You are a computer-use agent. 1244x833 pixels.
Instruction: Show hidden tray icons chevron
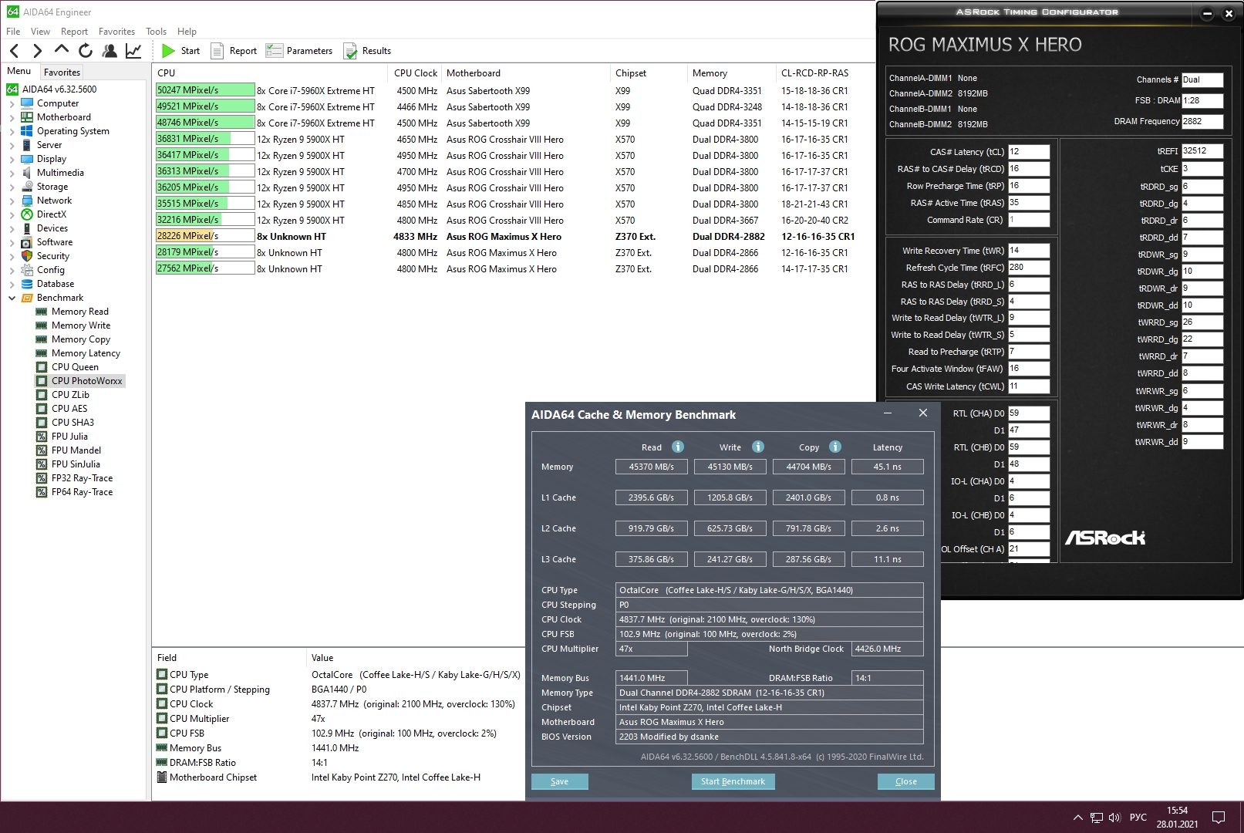[x=1077, y=818]
